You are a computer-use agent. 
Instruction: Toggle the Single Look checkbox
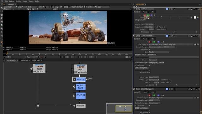pyautogui.click(x=150, y=49)
